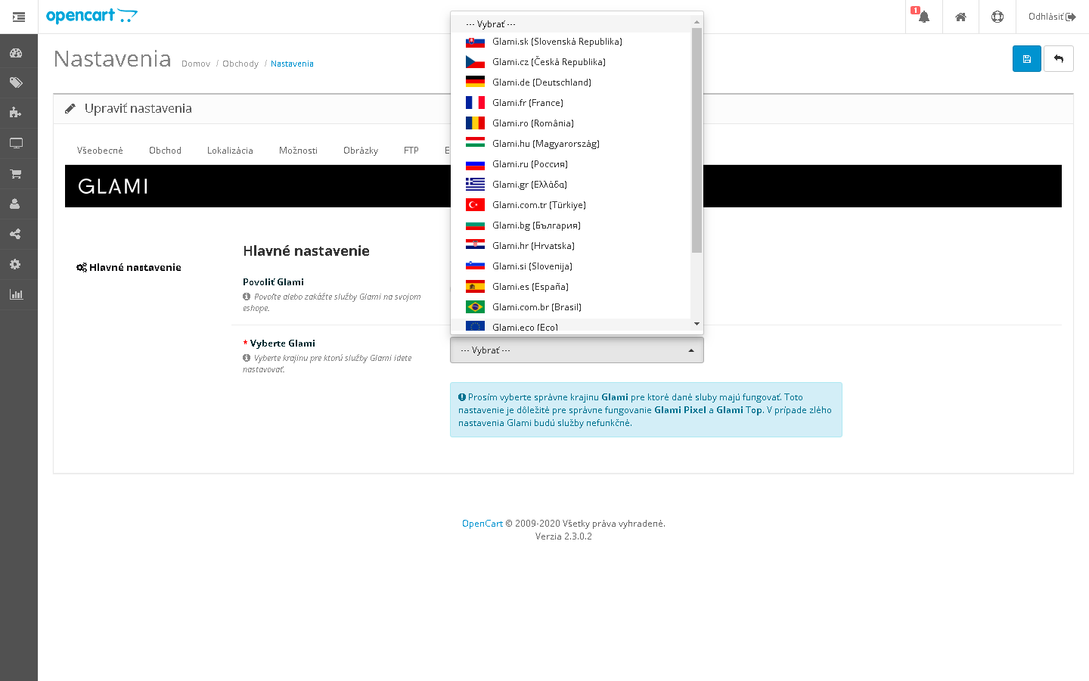
Task: Select Glami.hr (Hrvatska) option
Action: click(x=571, y=246)
